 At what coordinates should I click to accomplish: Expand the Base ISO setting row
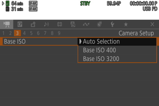[x=40, y=41]
